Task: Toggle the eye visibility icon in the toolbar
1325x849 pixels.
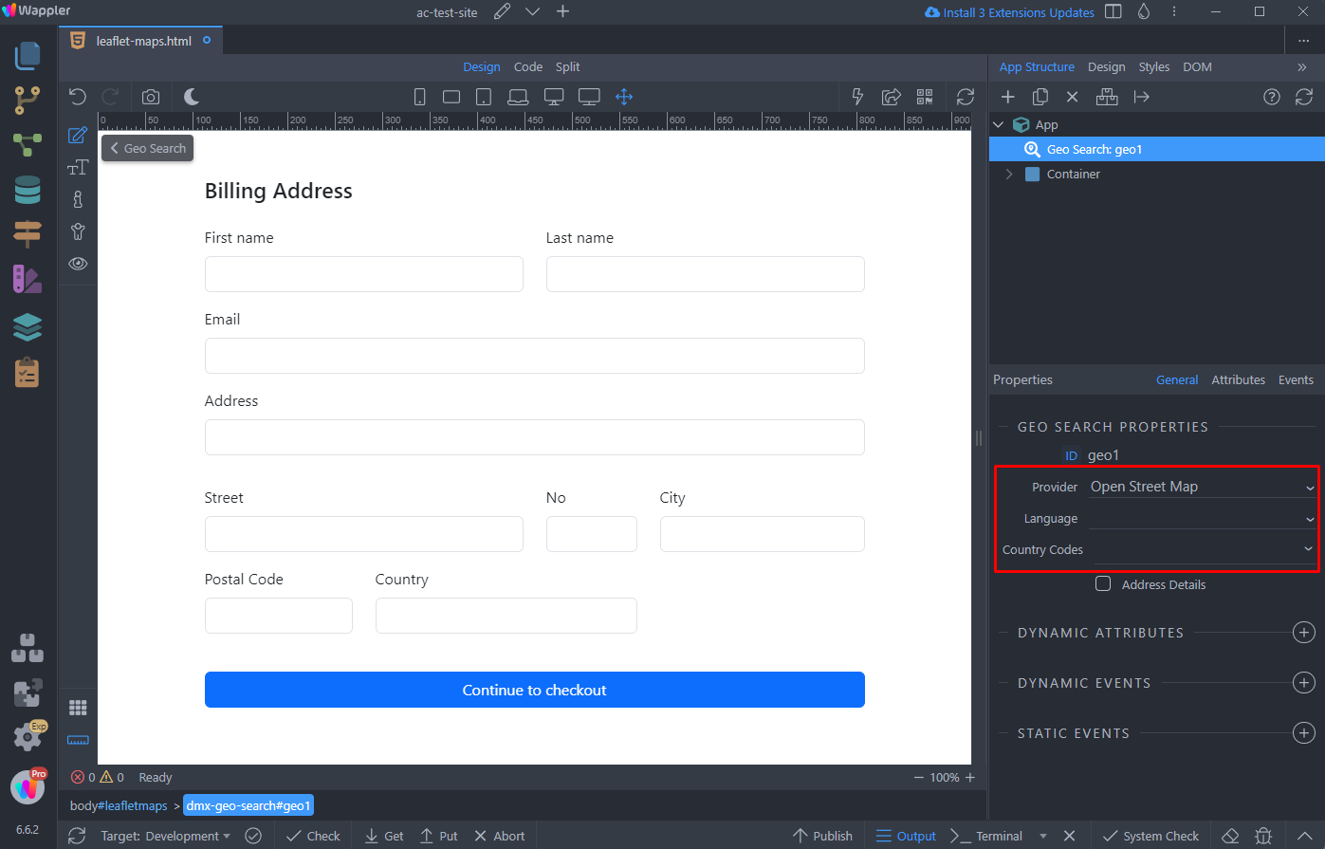Action: click(78, 263)
